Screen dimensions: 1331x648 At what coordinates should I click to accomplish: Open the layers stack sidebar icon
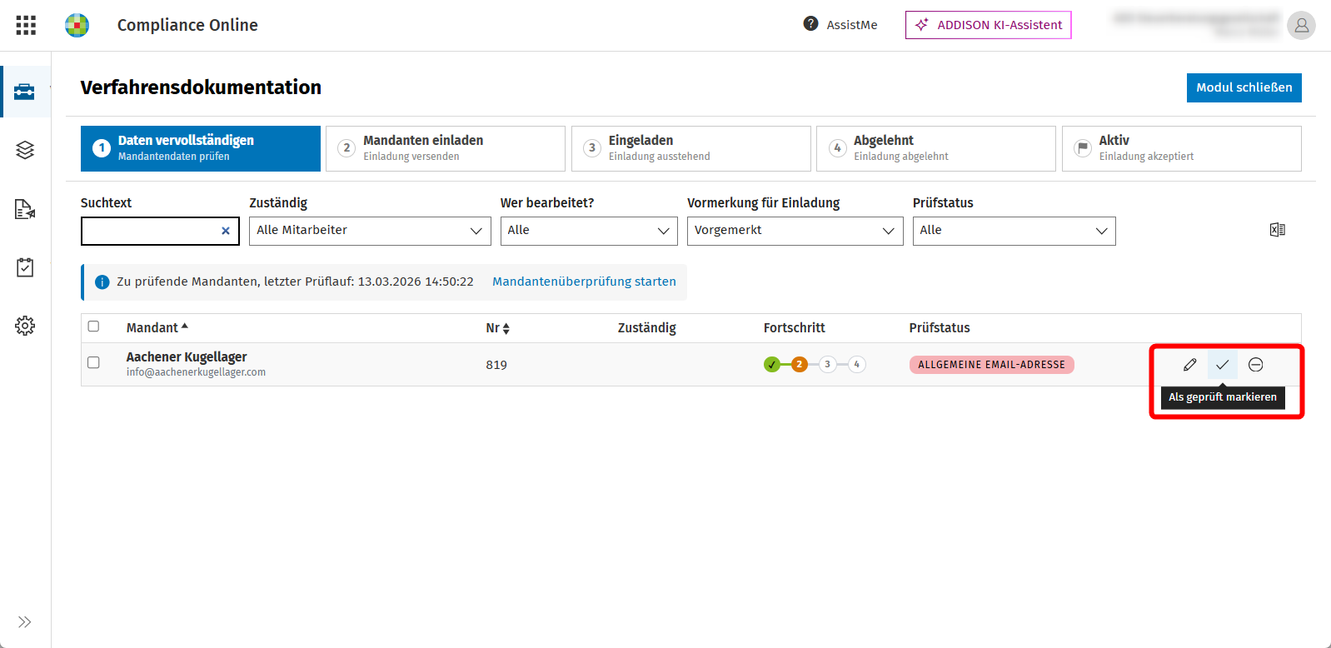(x=25, y=150)
